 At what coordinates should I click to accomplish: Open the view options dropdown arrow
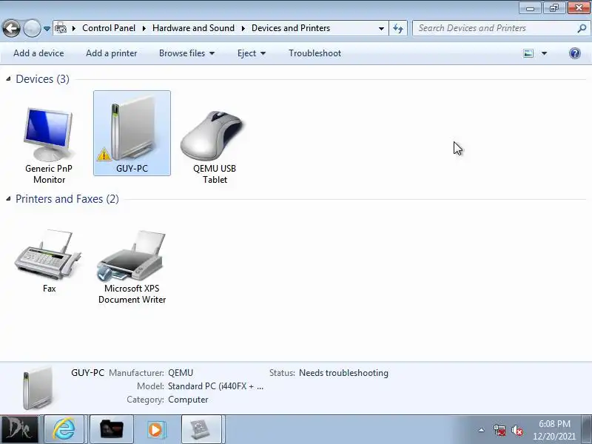point(544,53)
